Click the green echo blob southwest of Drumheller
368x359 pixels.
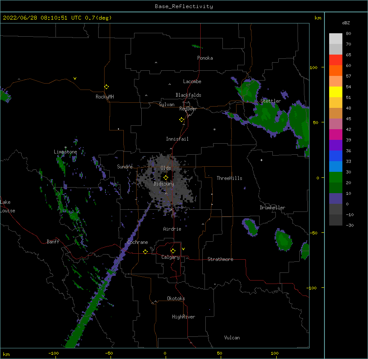pyautogui.click(x=251, y=227)
